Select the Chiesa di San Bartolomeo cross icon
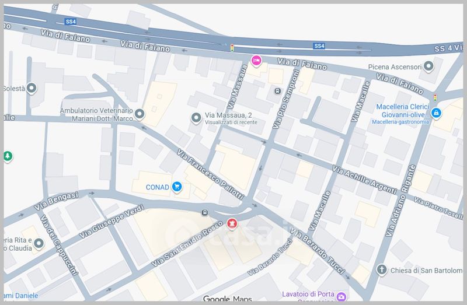This screenshot has width=467, height=305. 381,269
